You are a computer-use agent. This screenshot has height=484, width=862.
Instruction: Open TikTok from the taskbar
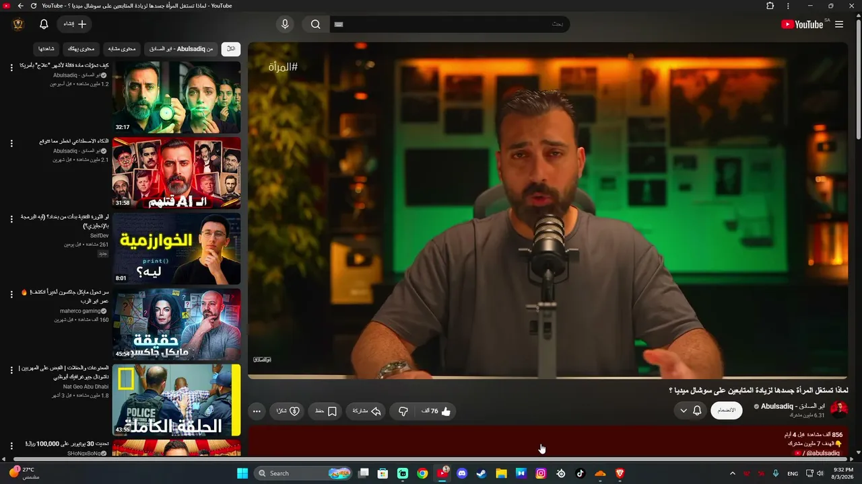pyautogui.click(x=580, y=473)
